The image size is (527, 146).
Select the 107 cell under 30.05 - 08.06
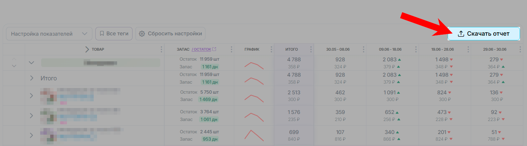point(340,132)
